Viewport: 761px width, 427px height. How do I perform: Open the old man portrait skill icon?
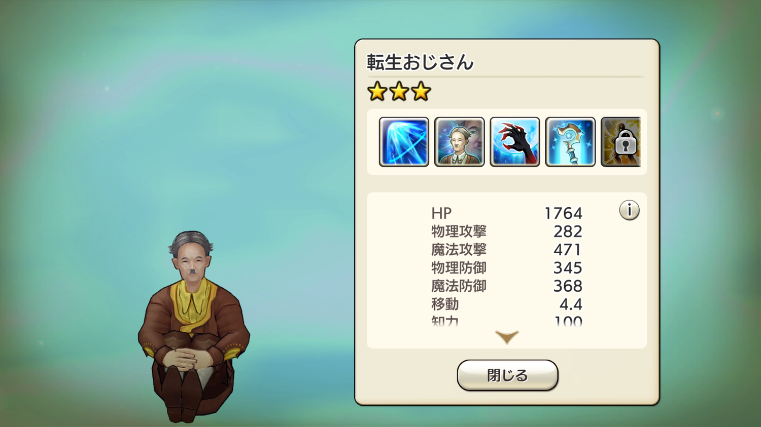(459, 142)
